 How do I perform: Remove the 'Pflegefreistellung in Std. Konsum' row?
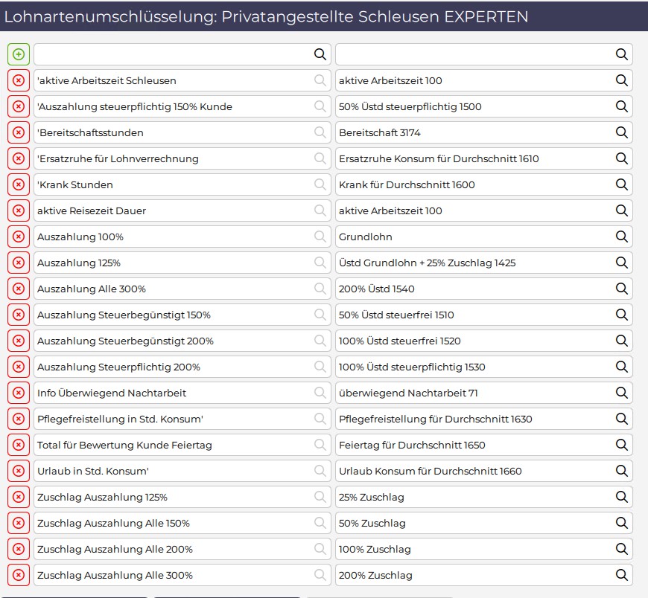coord(19,418)
